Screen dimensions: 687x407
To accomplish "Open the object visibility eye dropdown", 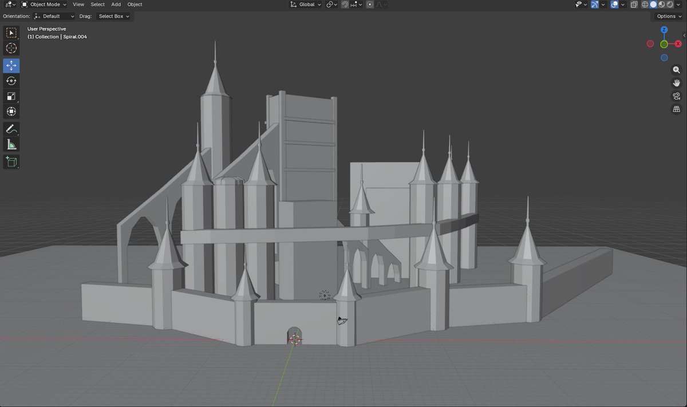I will click(581, 5).
